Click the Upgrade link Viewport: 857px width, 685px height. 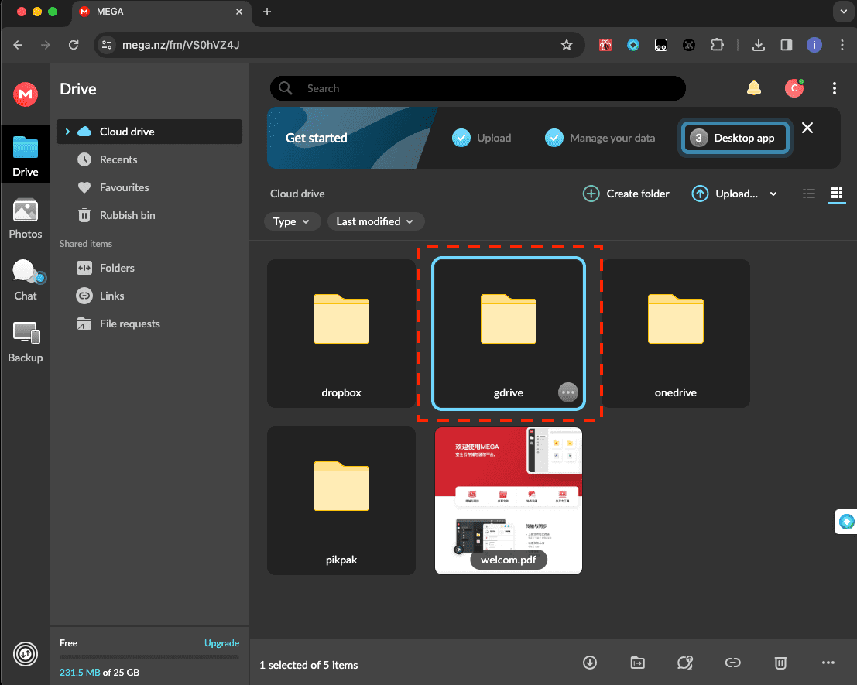coord(221,643)
